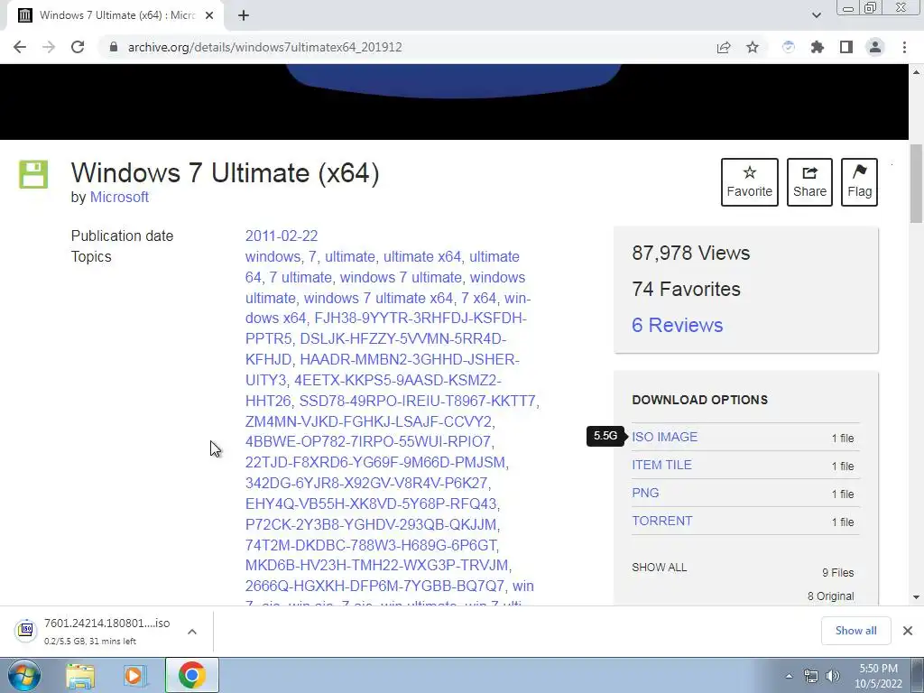This screenshot has width=924, height=693.
Task: Open the downloading 7601.24214 iso item
Action: [x=106, y=631]
